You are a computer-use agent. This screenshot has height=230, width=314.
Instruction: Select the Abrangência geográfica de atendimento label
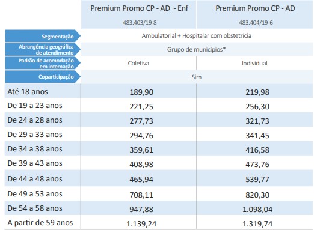tap(43, 50)
